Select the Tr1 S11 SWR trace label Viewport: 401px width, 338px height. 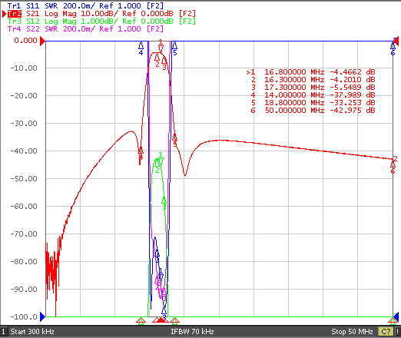[x=85, y=5]
